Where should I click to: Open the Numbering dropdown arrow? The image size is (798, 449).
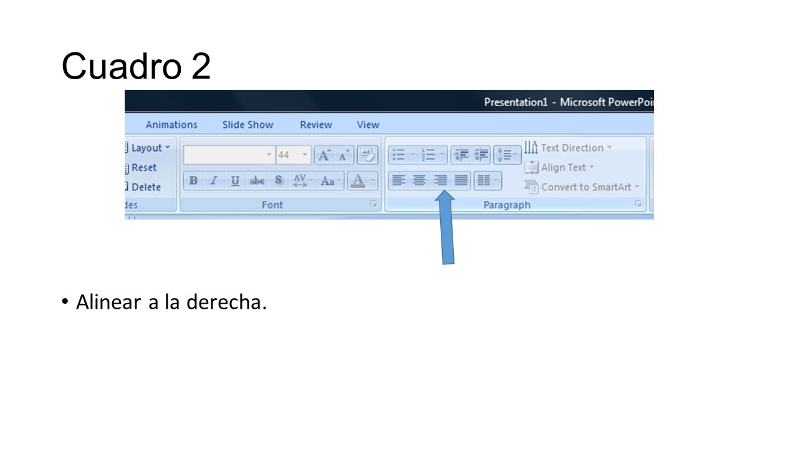(442, 155)
